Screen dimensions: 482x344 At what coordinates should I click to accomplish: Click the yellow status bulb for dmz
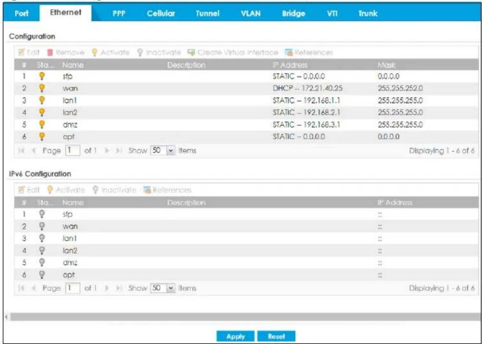click(42, 124)
